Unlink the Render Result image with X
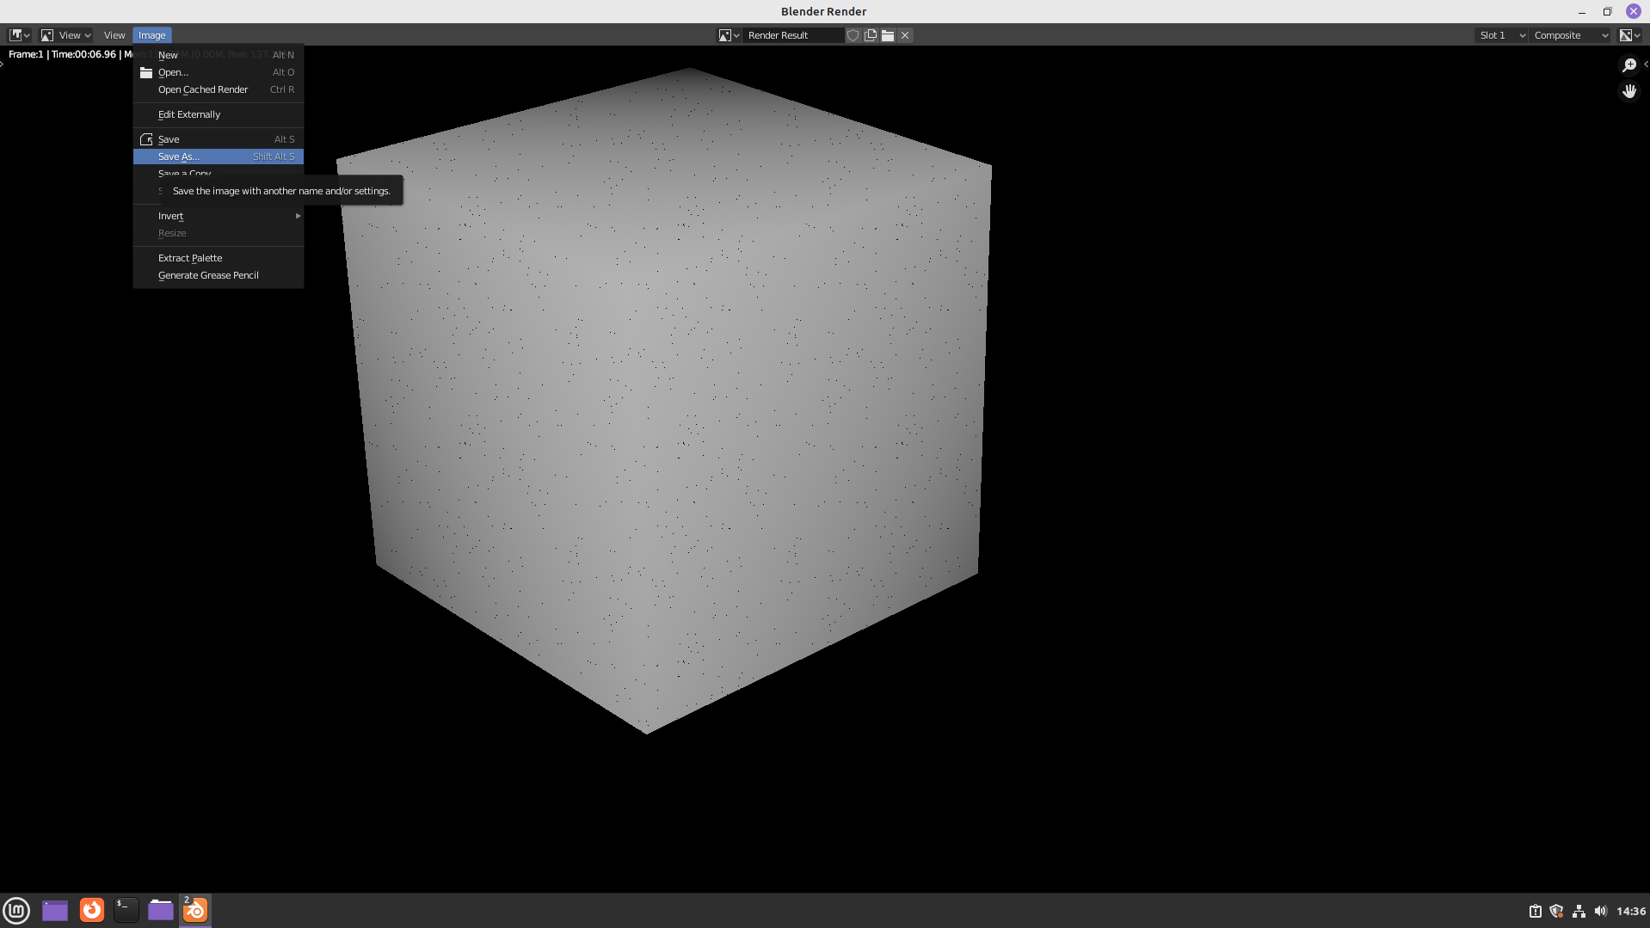The height and width of the screenshot is (928, 1650). pyautogui.click(x=905, y=35)
